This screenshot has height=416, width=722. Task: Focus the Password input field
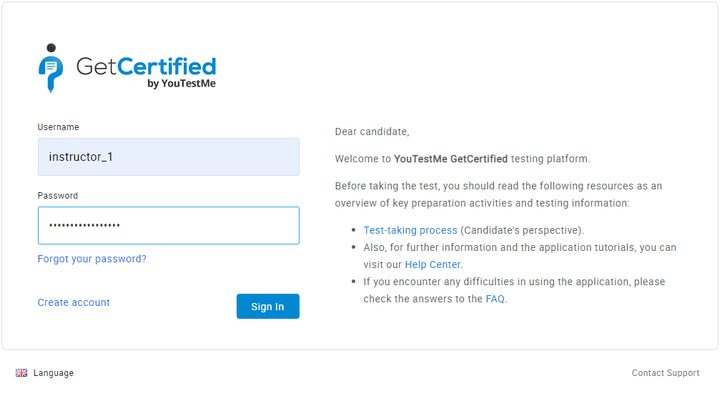[168, 226]
